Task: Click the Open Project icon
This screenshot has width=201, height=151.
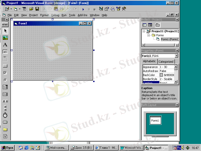Action: point(31,9)
